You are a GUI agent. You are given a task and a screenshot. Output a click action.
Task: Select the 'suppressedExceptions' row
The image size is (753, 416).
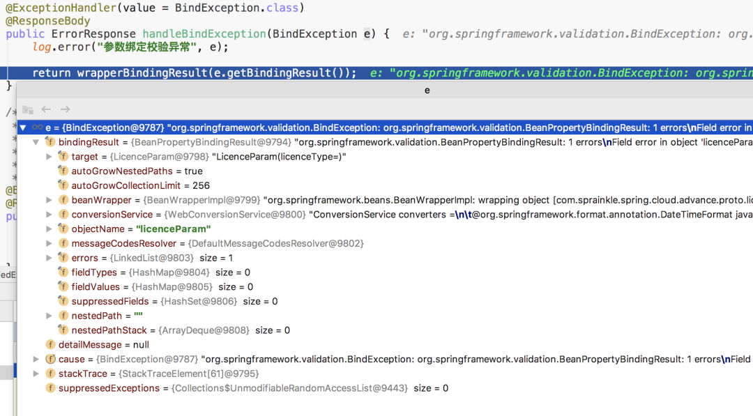point(385,387)
